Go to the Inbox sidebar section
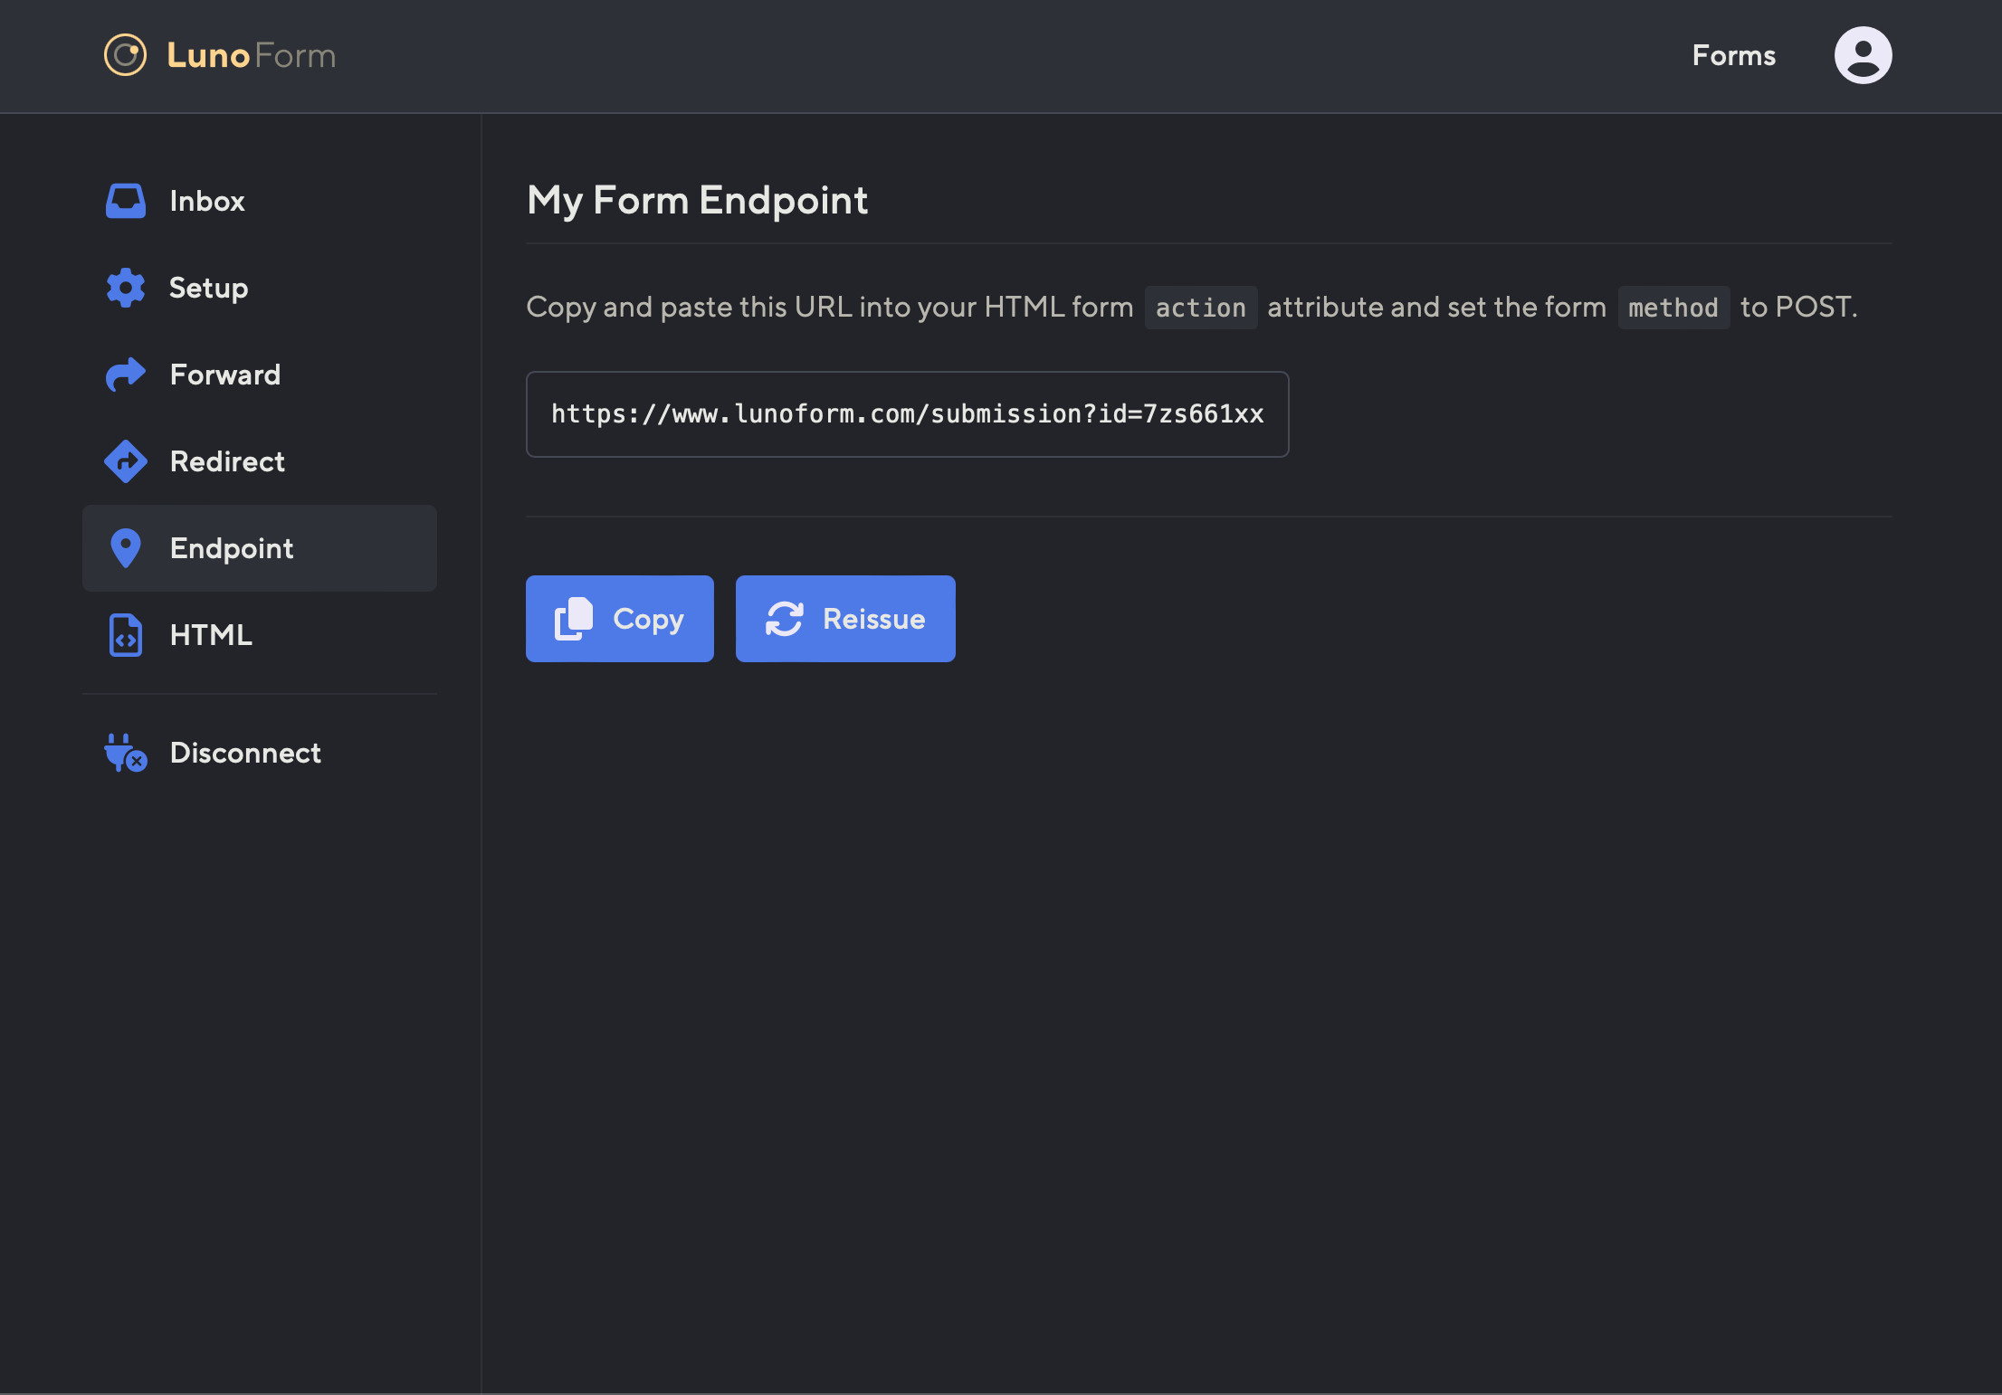The width and height of the screenshot is (2002, 1395). [207, 201]
